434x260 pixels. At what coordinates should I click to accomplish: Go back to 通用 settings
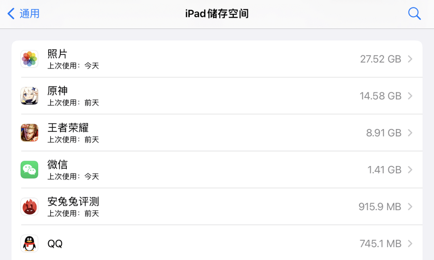(29, 14)
